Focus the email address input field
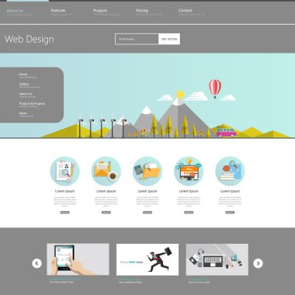295x295 pixels. [137, 39]
